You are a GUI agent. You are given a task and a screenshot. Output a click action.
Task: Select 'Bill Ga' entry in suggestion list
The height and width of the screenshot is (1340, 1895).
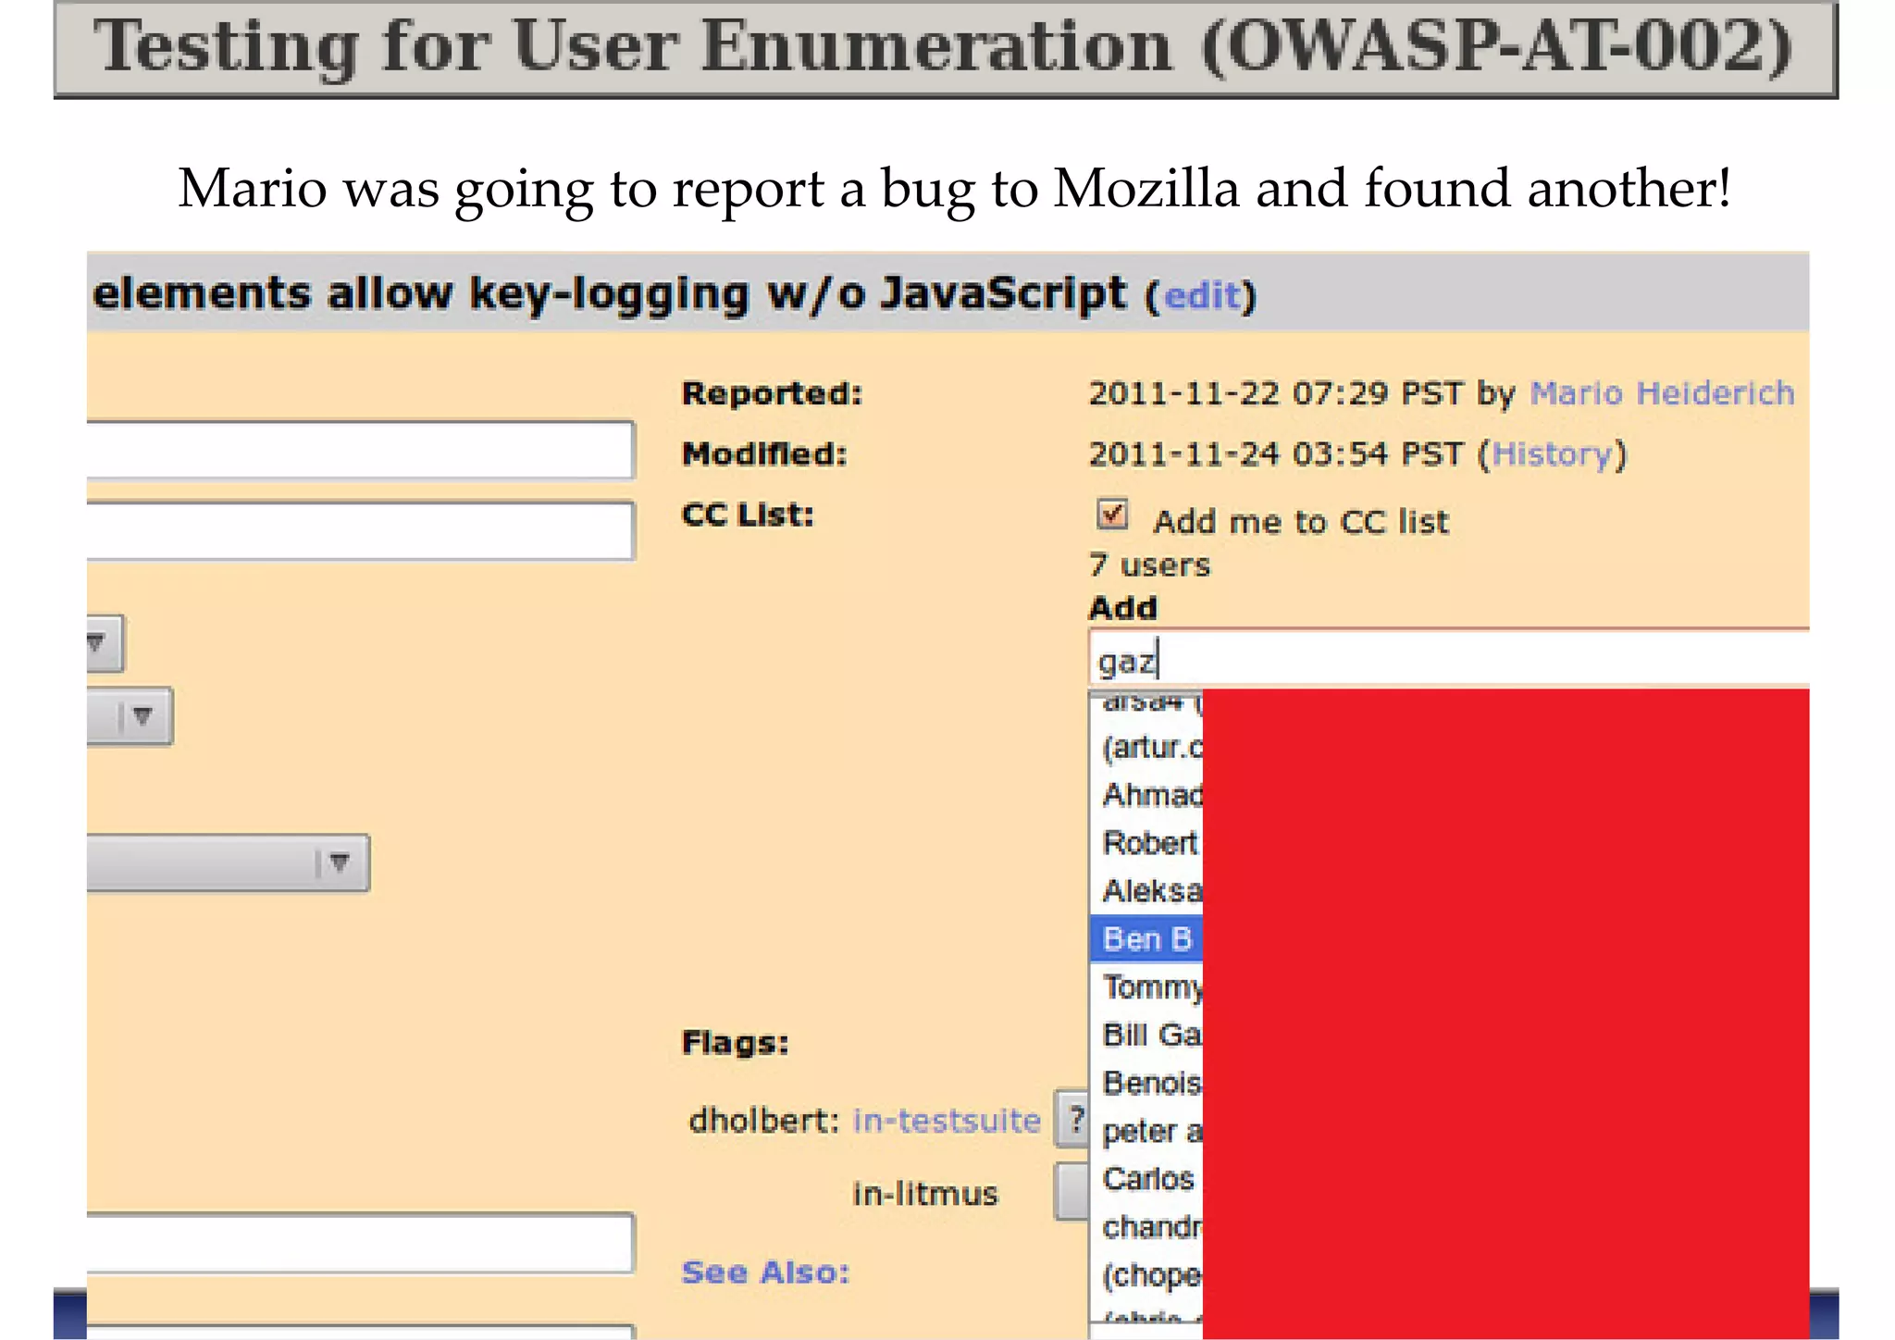pos(1151,1035)
